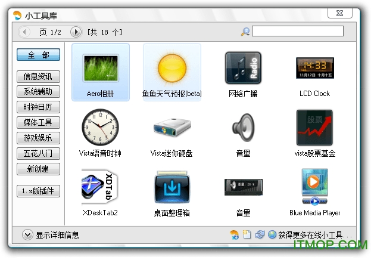Go to the previous page arrow
The image size is (371, 260).
point(24,32)
